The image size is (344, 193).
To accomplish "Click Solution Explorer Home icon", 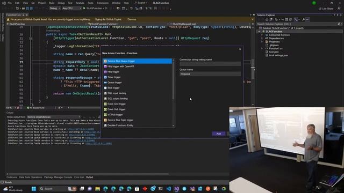I will pos(267,19).
